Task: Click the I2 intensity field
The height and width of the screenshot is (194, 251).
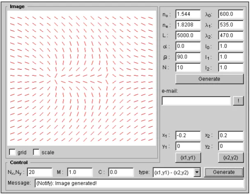Action: pos(231,68)
